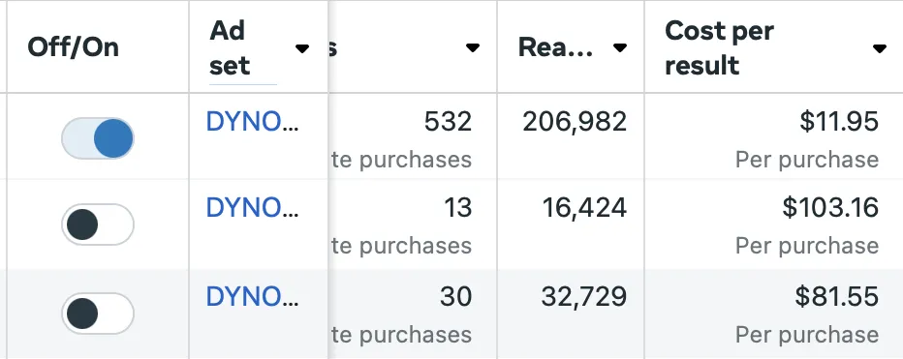Open the third DYNO ad set link
The width and height of the screenshot is (903, 359).
252,296
